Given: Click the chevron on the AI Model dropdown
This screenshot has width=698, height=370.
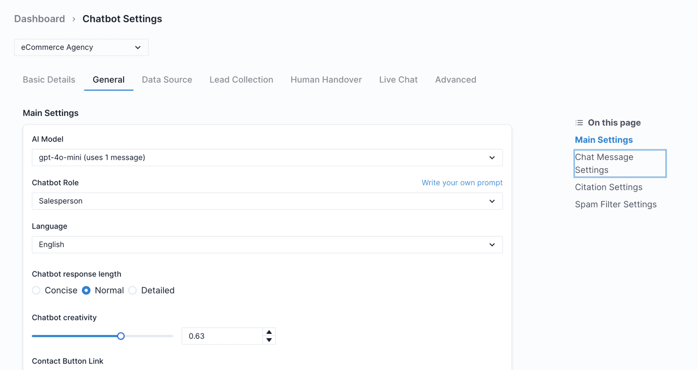Looking at the screenshot, I should [x=492, y=157].
